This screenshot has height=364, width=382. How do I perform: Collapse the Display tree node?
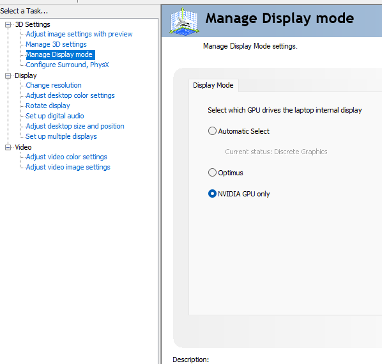8,76
